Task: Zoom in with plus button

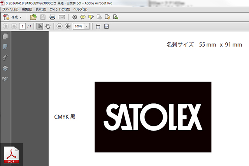Action: point(68,26)
